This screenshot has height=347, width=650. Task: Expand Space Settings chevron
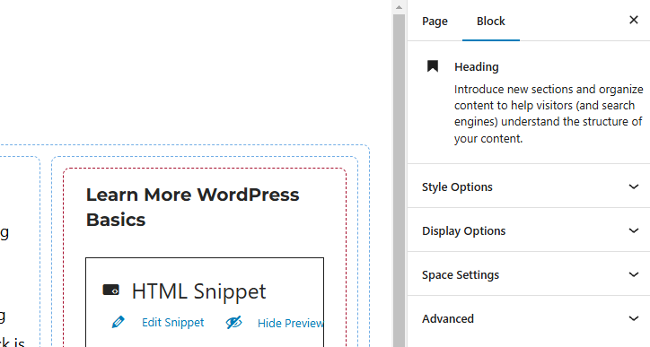(x=634, y=274)
